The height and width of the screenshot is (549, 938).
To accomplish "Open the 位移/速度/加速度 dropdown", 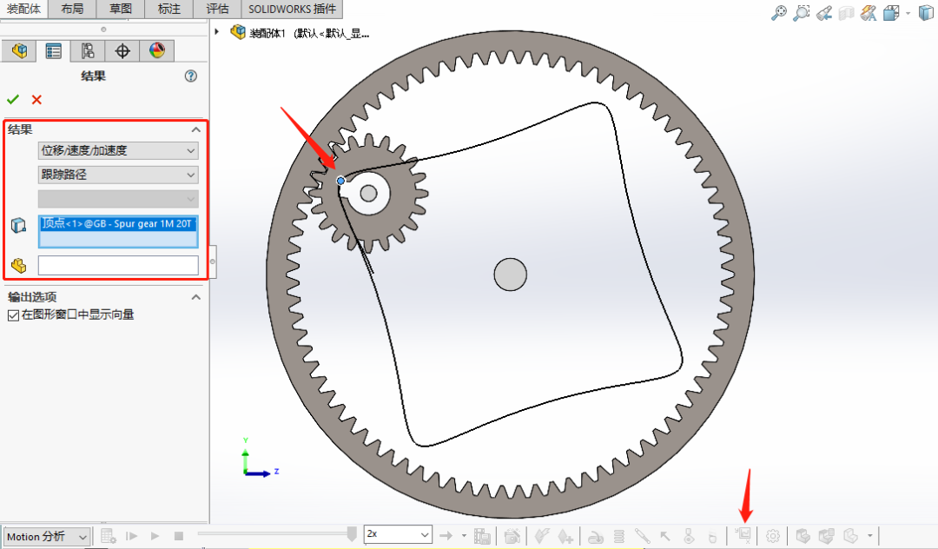I will 118,150.
